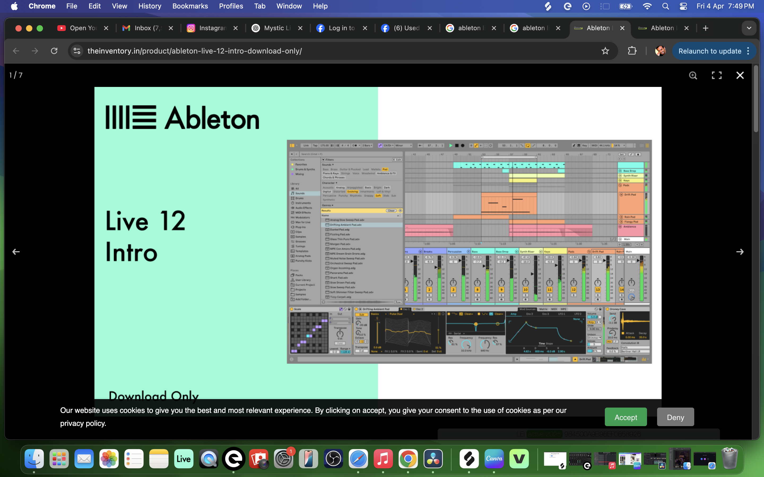This screenshot has height=477, width=764.
Task: Open QuickTime Player from the Dock
Action: pos(209,459)
